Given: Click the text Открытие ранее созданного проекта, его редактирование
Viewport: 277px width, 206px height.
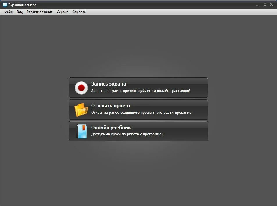Looking at the screenshot, I should click(141, 113).
